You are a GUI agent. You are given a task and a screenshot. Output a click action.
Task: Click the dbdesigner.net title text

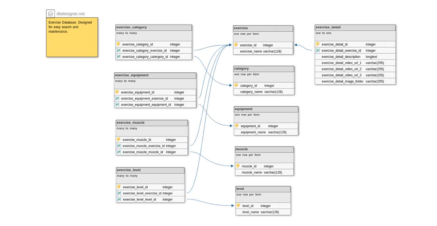[71, 14]
